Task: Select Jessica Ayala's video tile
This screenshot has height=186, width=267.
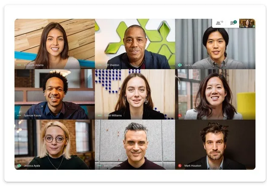Action: [55, 145]
